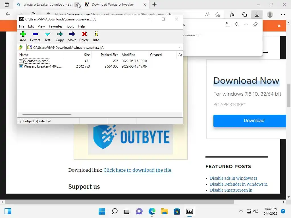The image size is (291, 218).
Task: Select SilentSetup.cmd file row
Action: pos(100,61)
